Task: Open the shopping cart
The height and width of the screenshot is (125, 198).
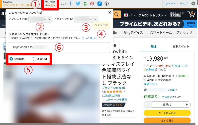Action: click(x=191, y=14)
